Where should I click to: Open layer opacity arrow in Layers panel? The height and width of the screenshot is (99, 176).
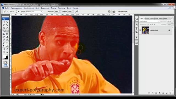point(172,21)
